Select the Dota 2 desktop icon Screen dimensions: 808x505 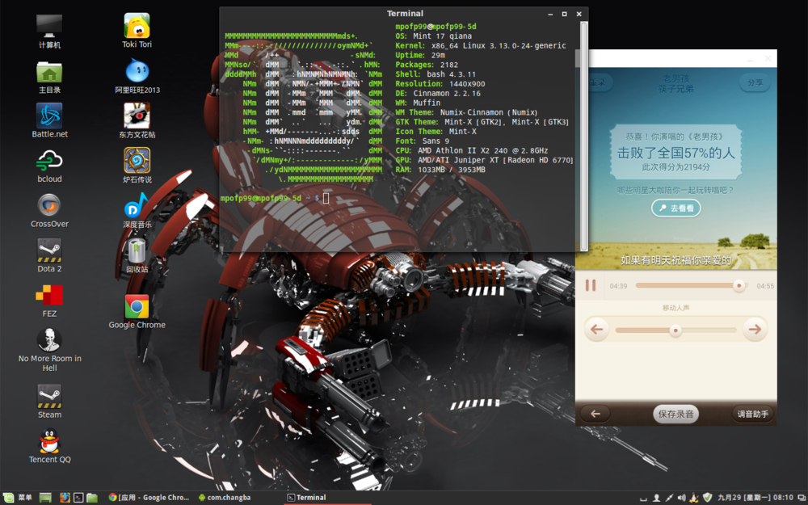(49, 255)
